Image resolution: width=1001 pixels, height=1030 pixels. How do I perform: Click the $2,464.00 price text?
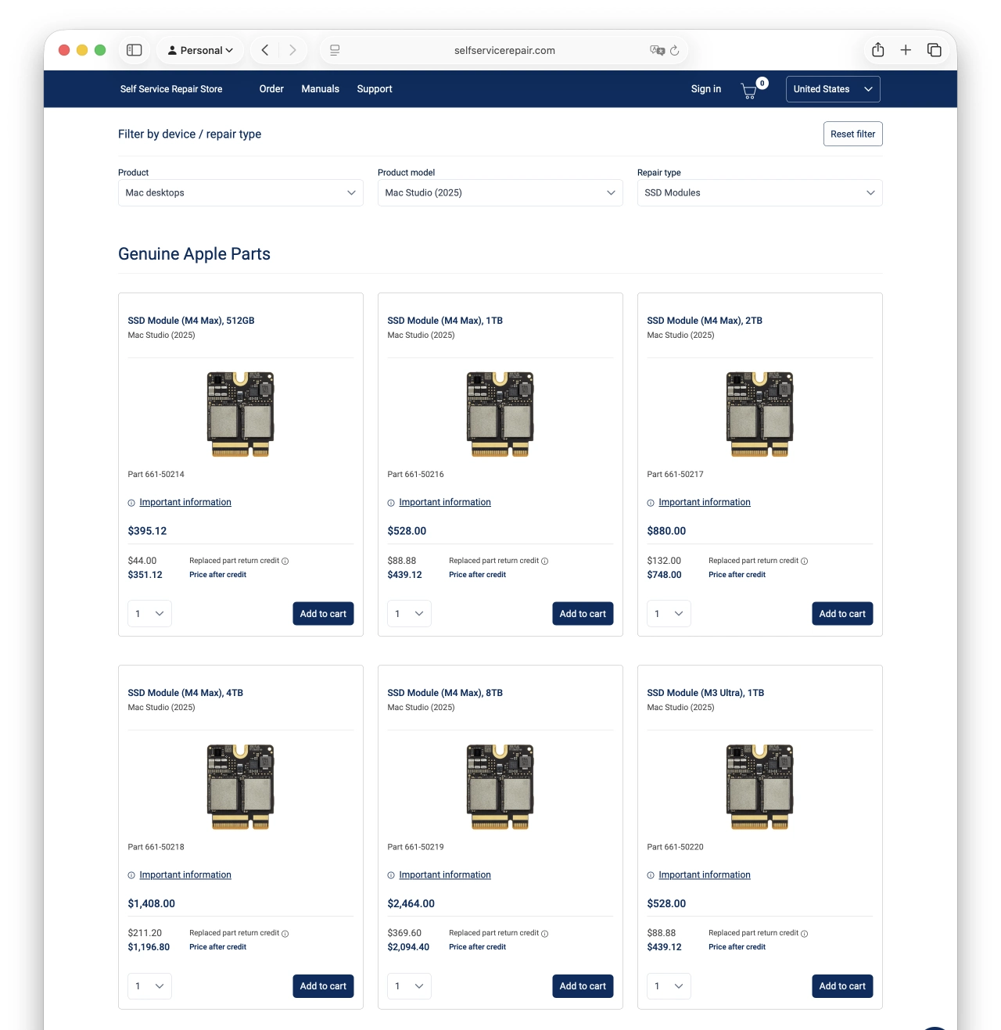(x=411, y=903)
